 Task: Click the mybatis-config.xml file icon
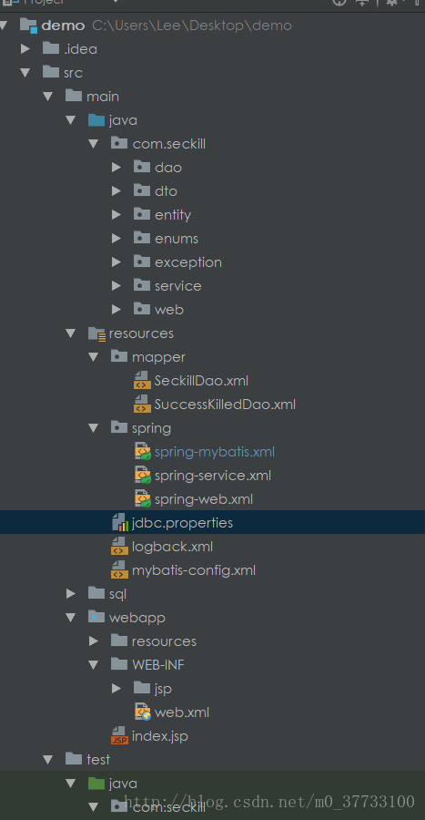pos(120,570)
